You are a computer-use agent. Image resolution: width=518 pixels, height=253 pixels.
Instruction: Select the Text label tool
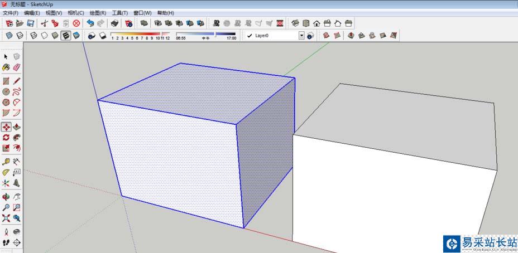pyautogui.click(x=17, y=172)
